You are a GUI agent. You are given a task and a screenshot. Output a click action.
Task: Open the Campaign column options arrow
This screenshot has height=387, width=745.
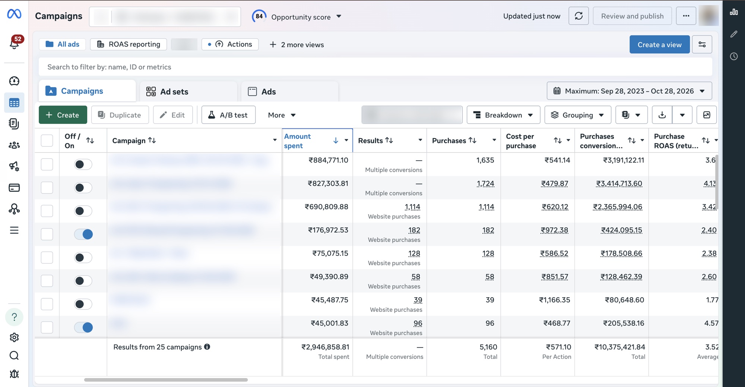[275, 141]
